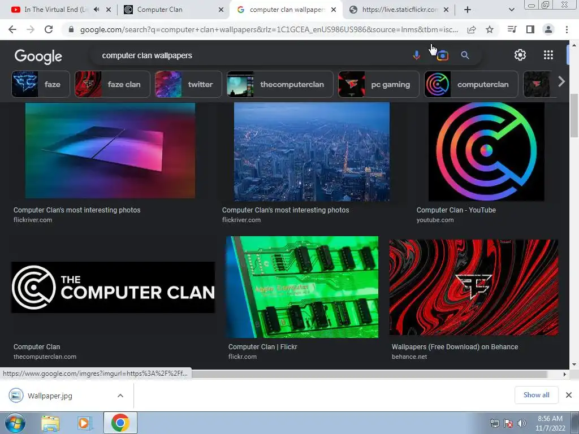Open Action Center flag icon

[508, 423]
